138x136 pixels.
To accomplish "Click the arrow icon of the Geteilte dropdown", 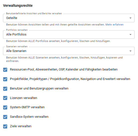I will click(130, 18).
